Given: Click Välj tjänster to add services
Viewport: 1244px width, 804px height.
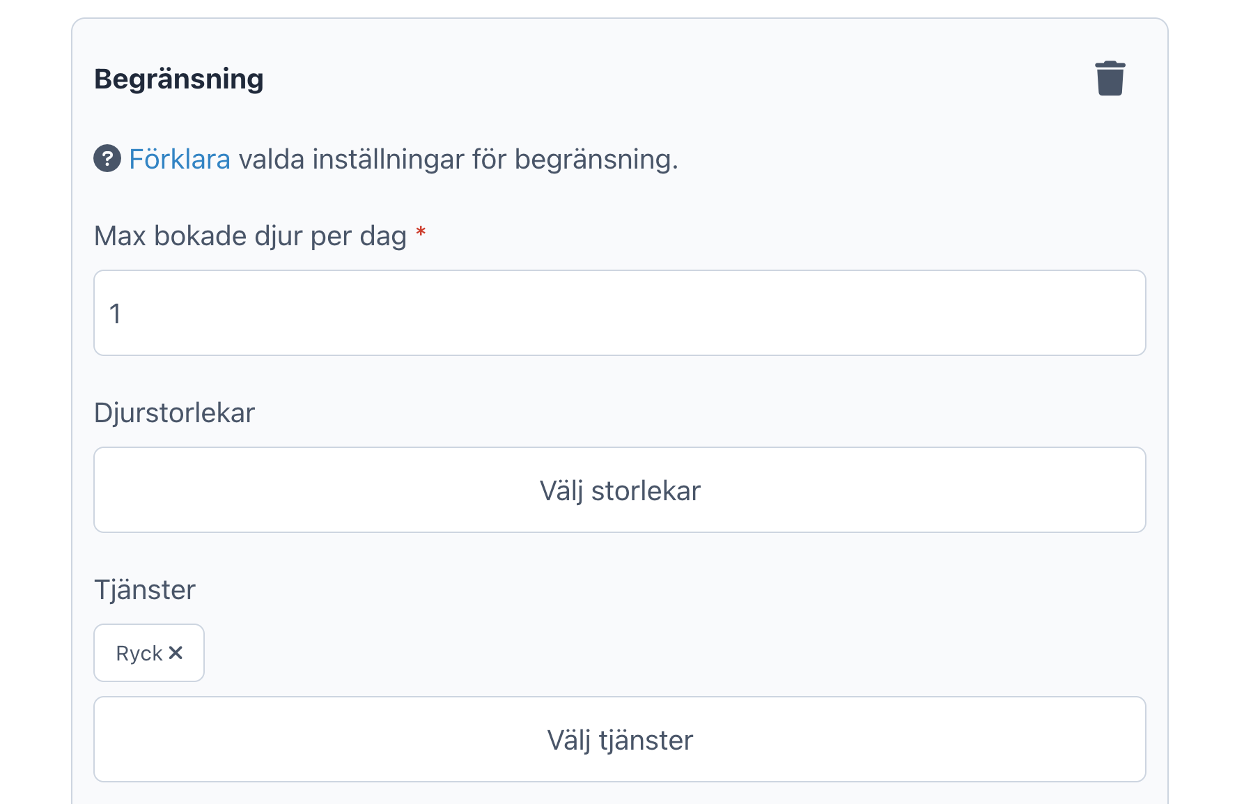Looking at the screenshot, I should pyautogui.click(x=620, y=739).
